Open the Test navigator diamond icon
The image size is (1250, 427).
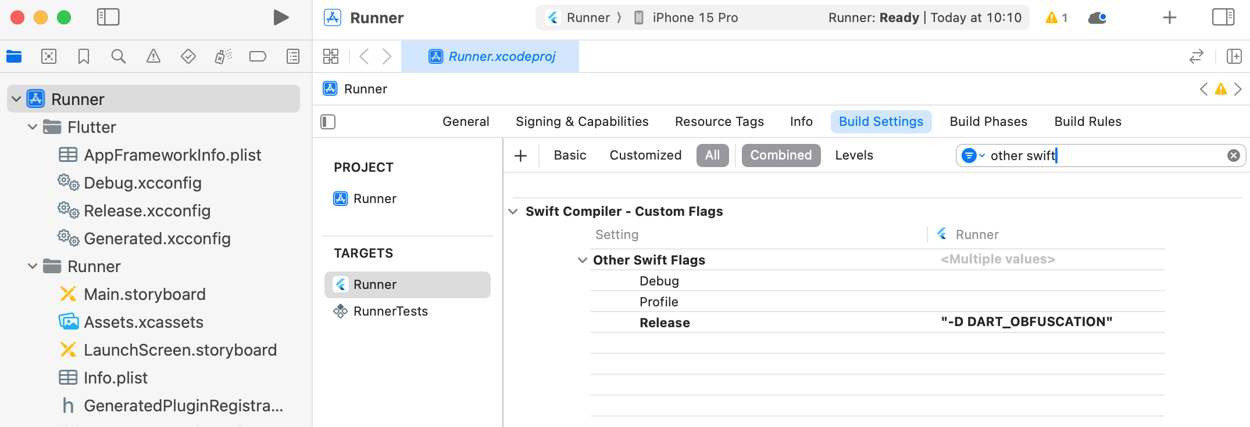188,56
